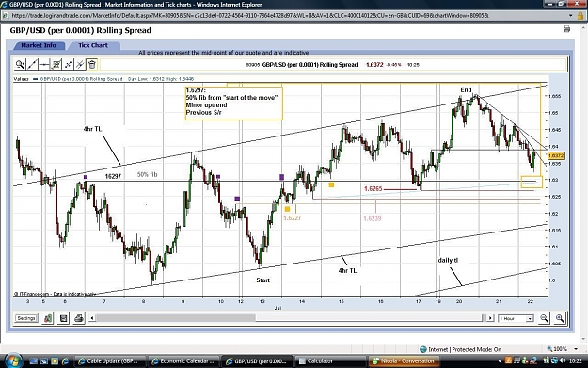Click the volume speaker tray icon
The height and width of the screenshot is (368, 588).
pos(563,360)
